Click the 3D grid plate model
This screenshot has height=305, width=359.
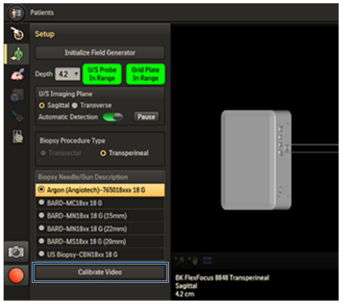pyautogui.click(x=256, y=160)
